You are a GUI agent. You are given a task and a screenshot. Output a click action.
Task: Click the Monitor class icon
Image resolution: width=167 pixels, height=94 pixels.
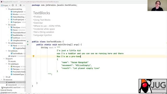coord(11,14)
